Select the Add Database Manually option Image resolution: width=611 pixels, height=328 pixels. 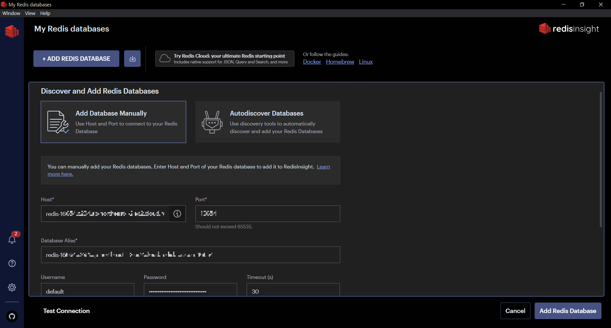tap(113, 122)
